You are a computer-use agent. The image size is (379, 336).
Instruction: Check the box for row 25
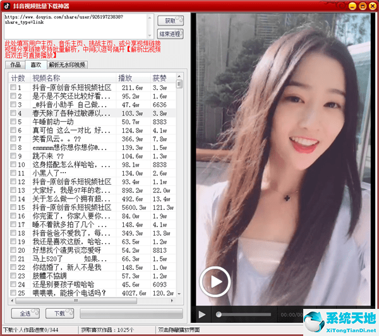point(13,293)
